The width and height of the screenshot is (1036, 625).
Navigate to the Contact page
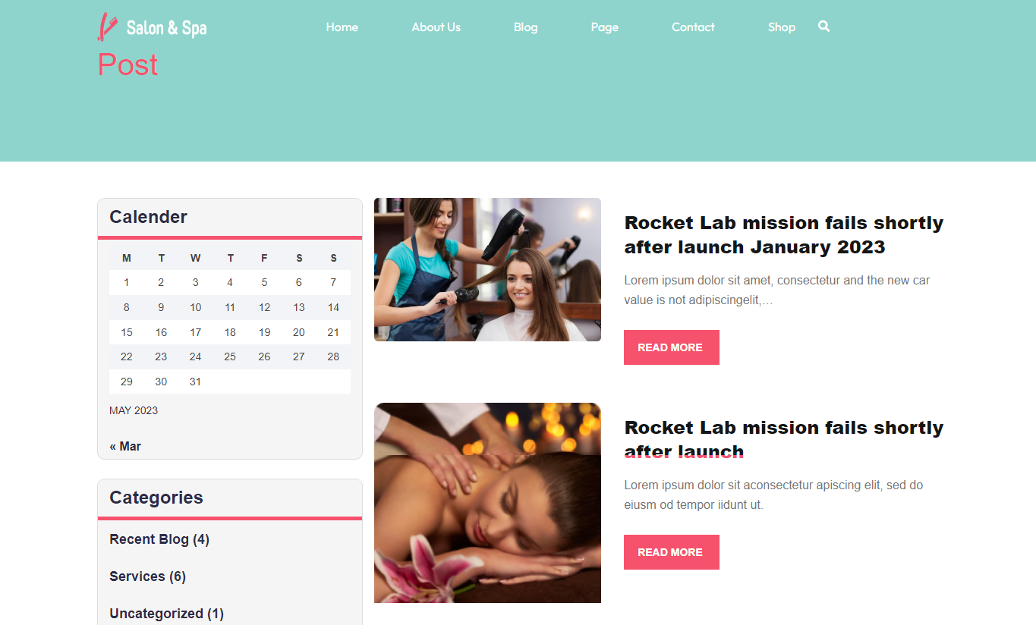tap(693, 27)
